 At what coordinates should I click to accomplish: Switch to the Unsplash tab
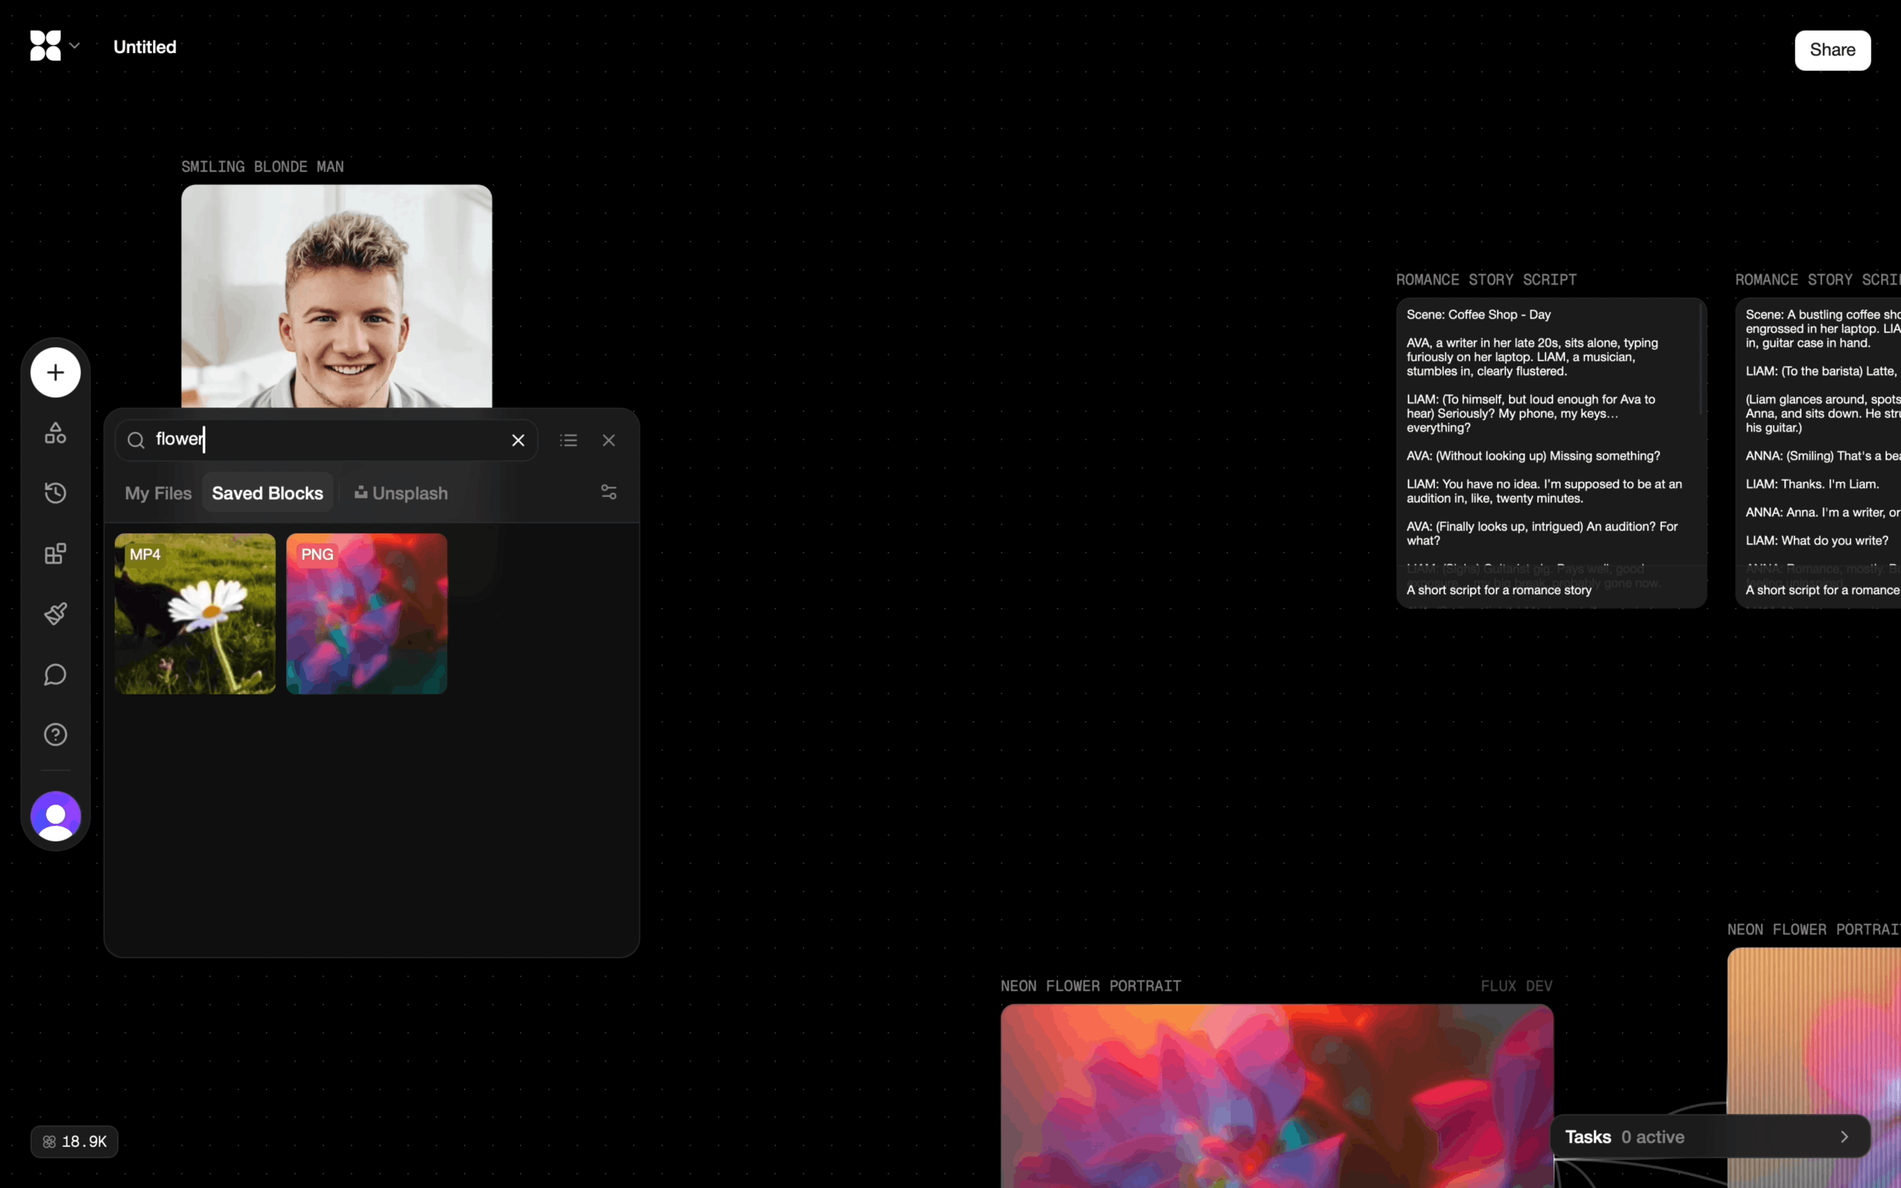coord(402,493)
